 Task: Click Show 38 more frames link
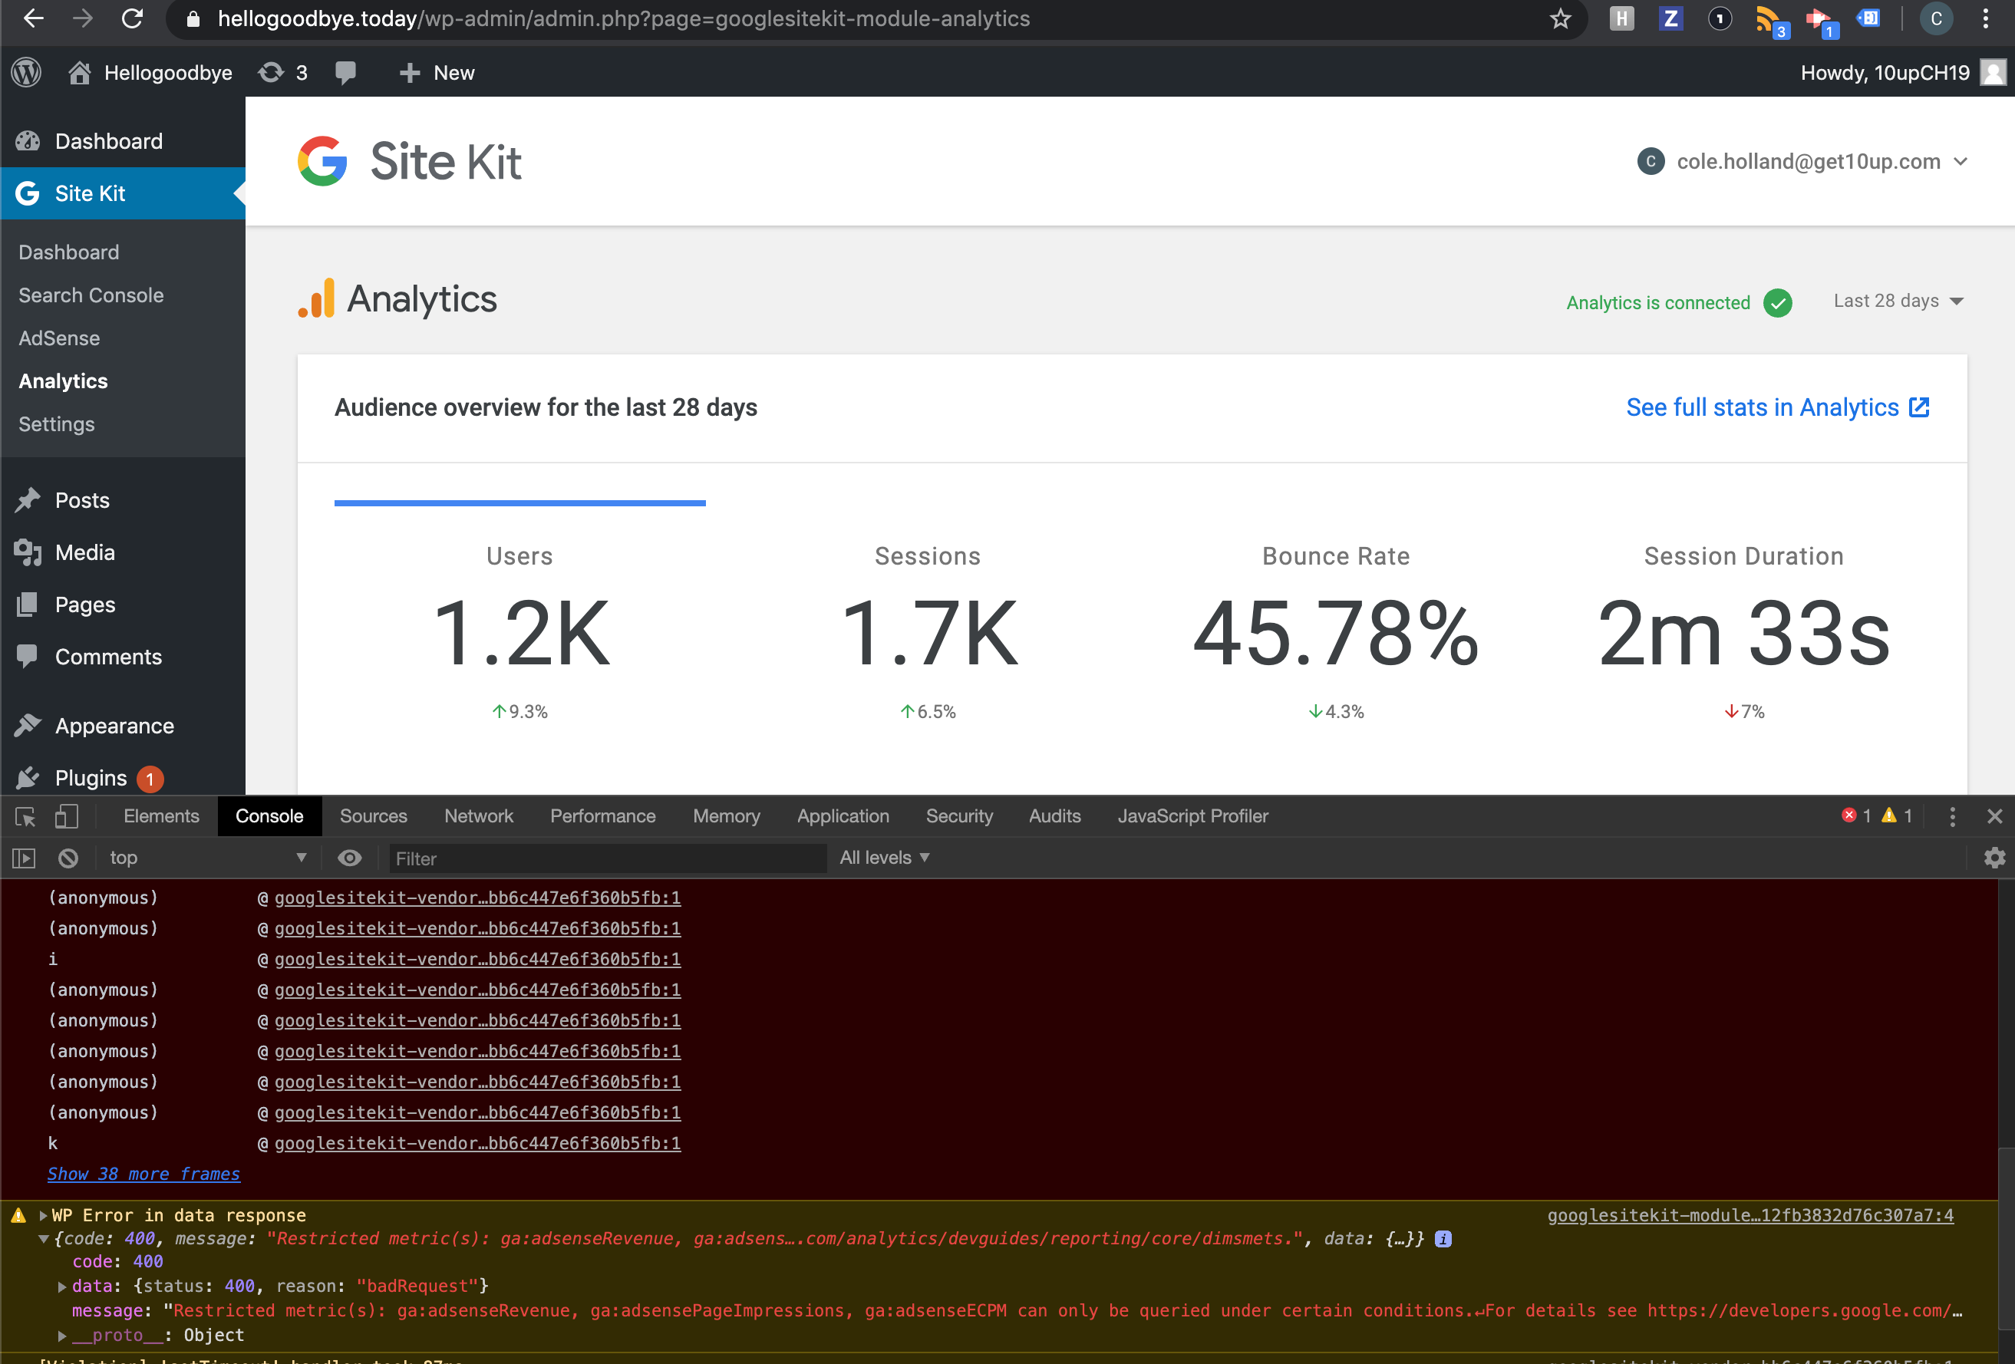(x=143, y=1173)
